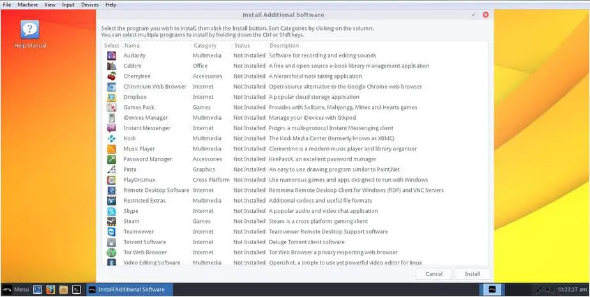Click the Skype name in the list
The height and width of the screenshot is (297, 590).
tap(131, 211)
